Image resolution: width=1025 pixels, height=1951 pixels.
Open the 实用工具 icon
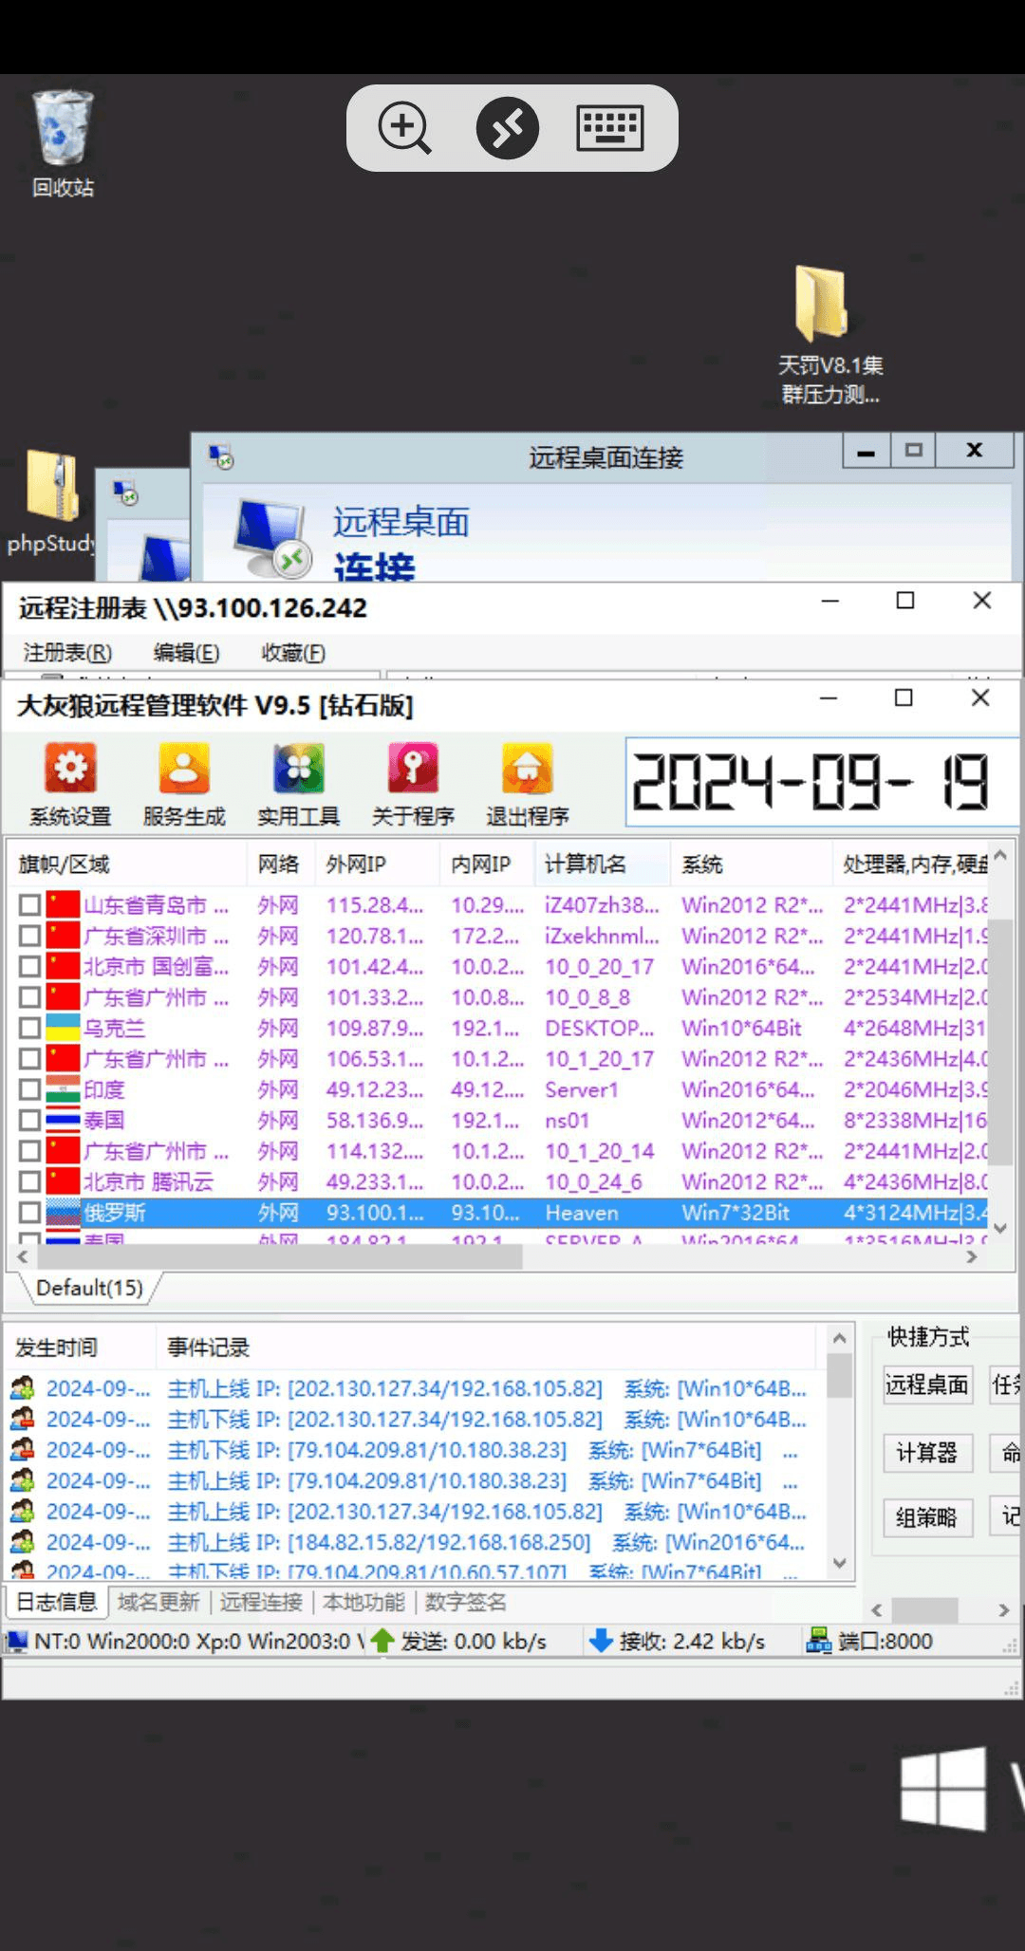pos(298,769)
